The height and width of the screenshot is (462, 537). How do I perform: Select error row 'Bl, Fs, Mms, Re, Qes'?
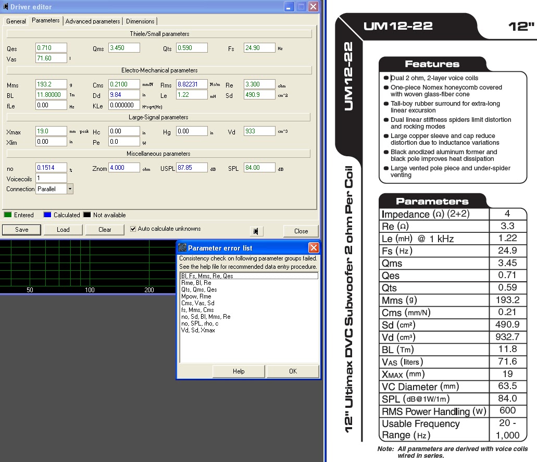249,276
